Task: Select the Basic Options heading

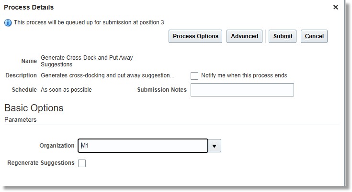Action: click(x=34, y=108)
